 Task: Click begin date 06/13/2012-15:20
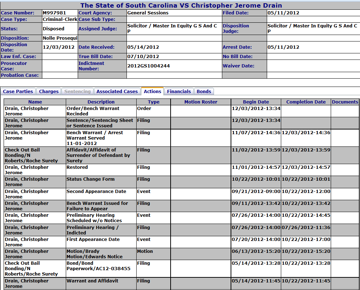[256, 251]
